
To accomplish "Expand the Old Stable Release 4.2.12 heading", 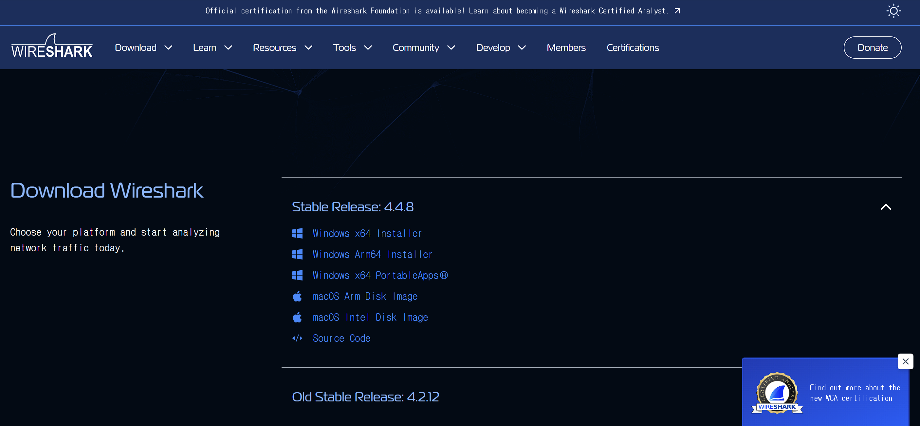I will click(365, 397).
